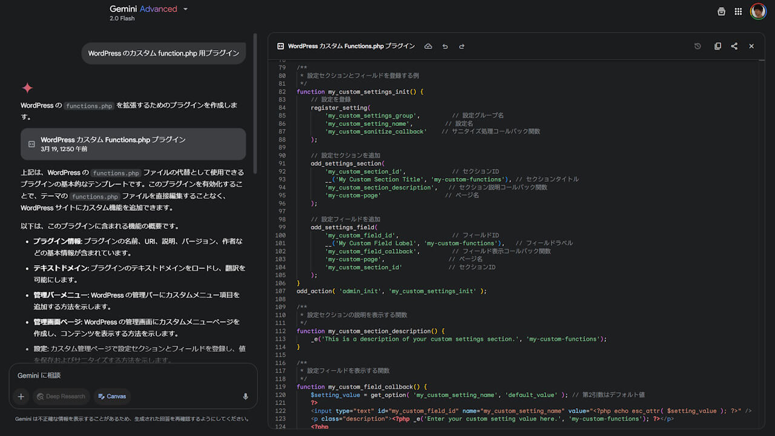775x436 pixels.
Task: Click the '// サニタイズ処理コールバック関数' comment
Action: click(490, 131)
